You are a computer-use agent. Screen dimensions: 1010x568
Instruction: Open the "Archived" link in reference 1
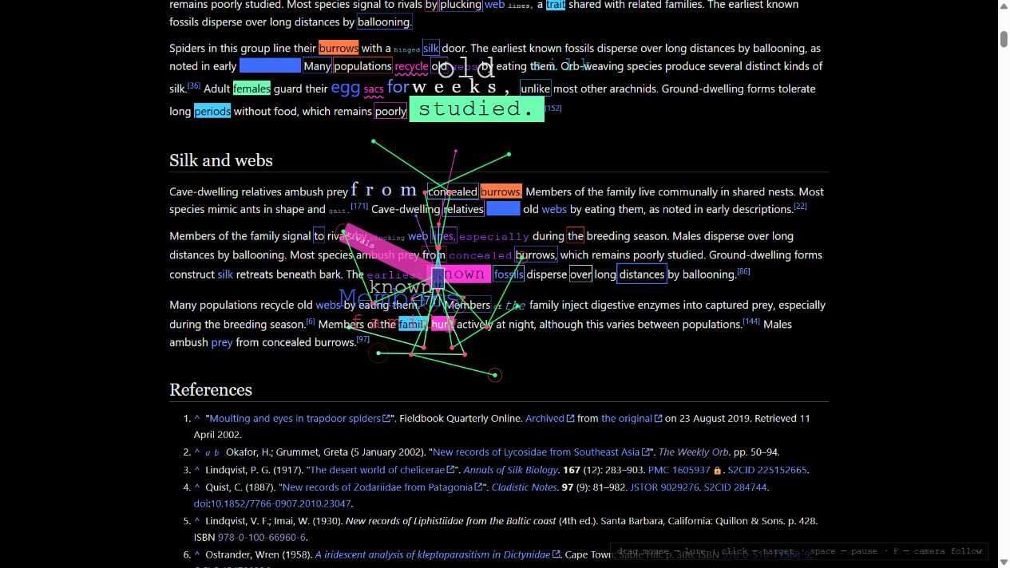(545, 418)
